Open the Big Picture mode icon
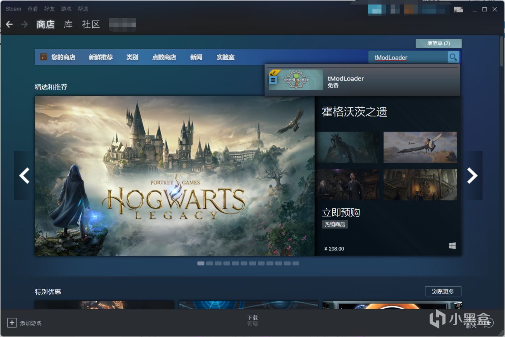Screen dimensions: 505x337 [x=459, y=9]
